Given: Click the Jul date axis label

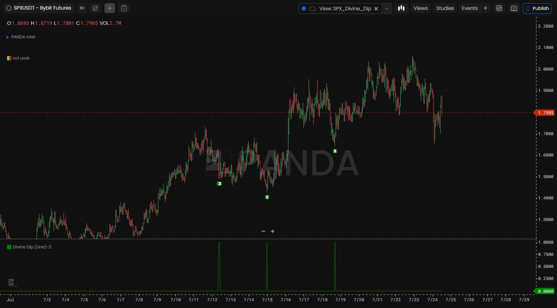Looking at the screenshot, I should [x=10, y=300].
